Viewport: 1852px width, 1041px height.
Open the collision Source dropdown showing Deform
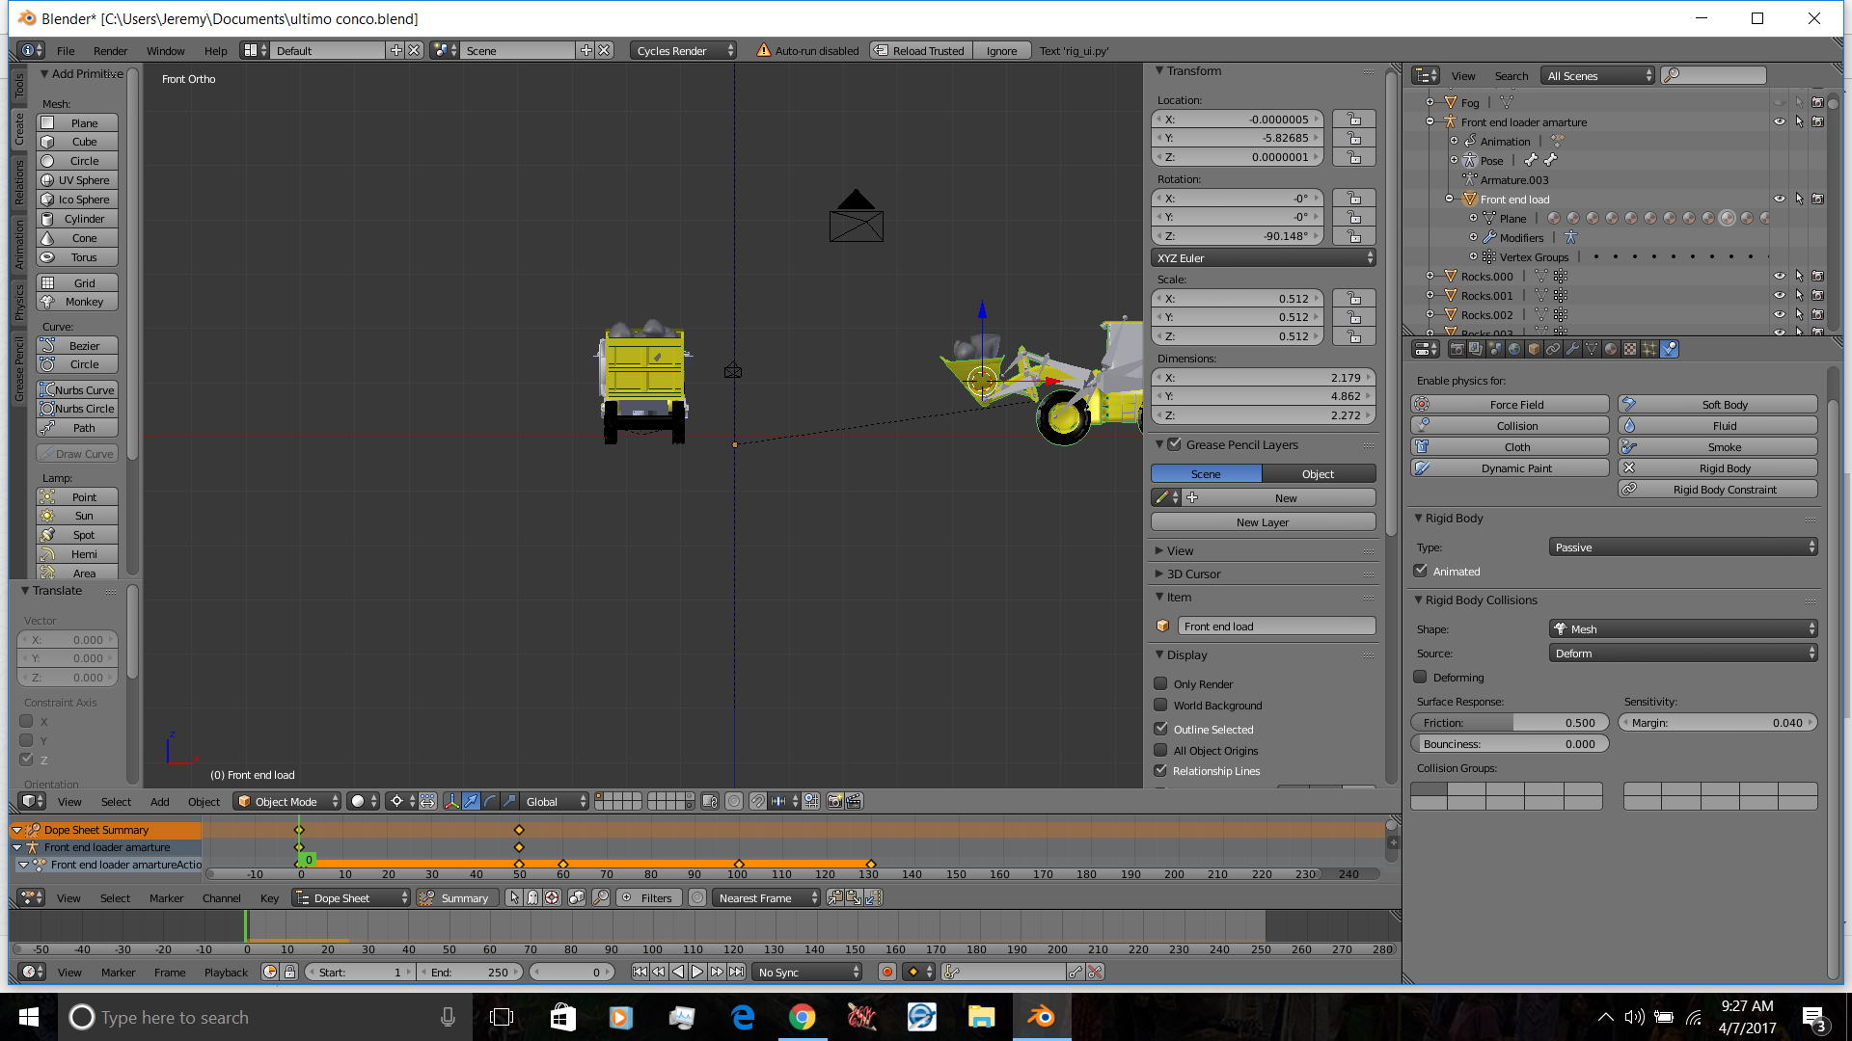pyautogui.click(x=1683, y=654)
